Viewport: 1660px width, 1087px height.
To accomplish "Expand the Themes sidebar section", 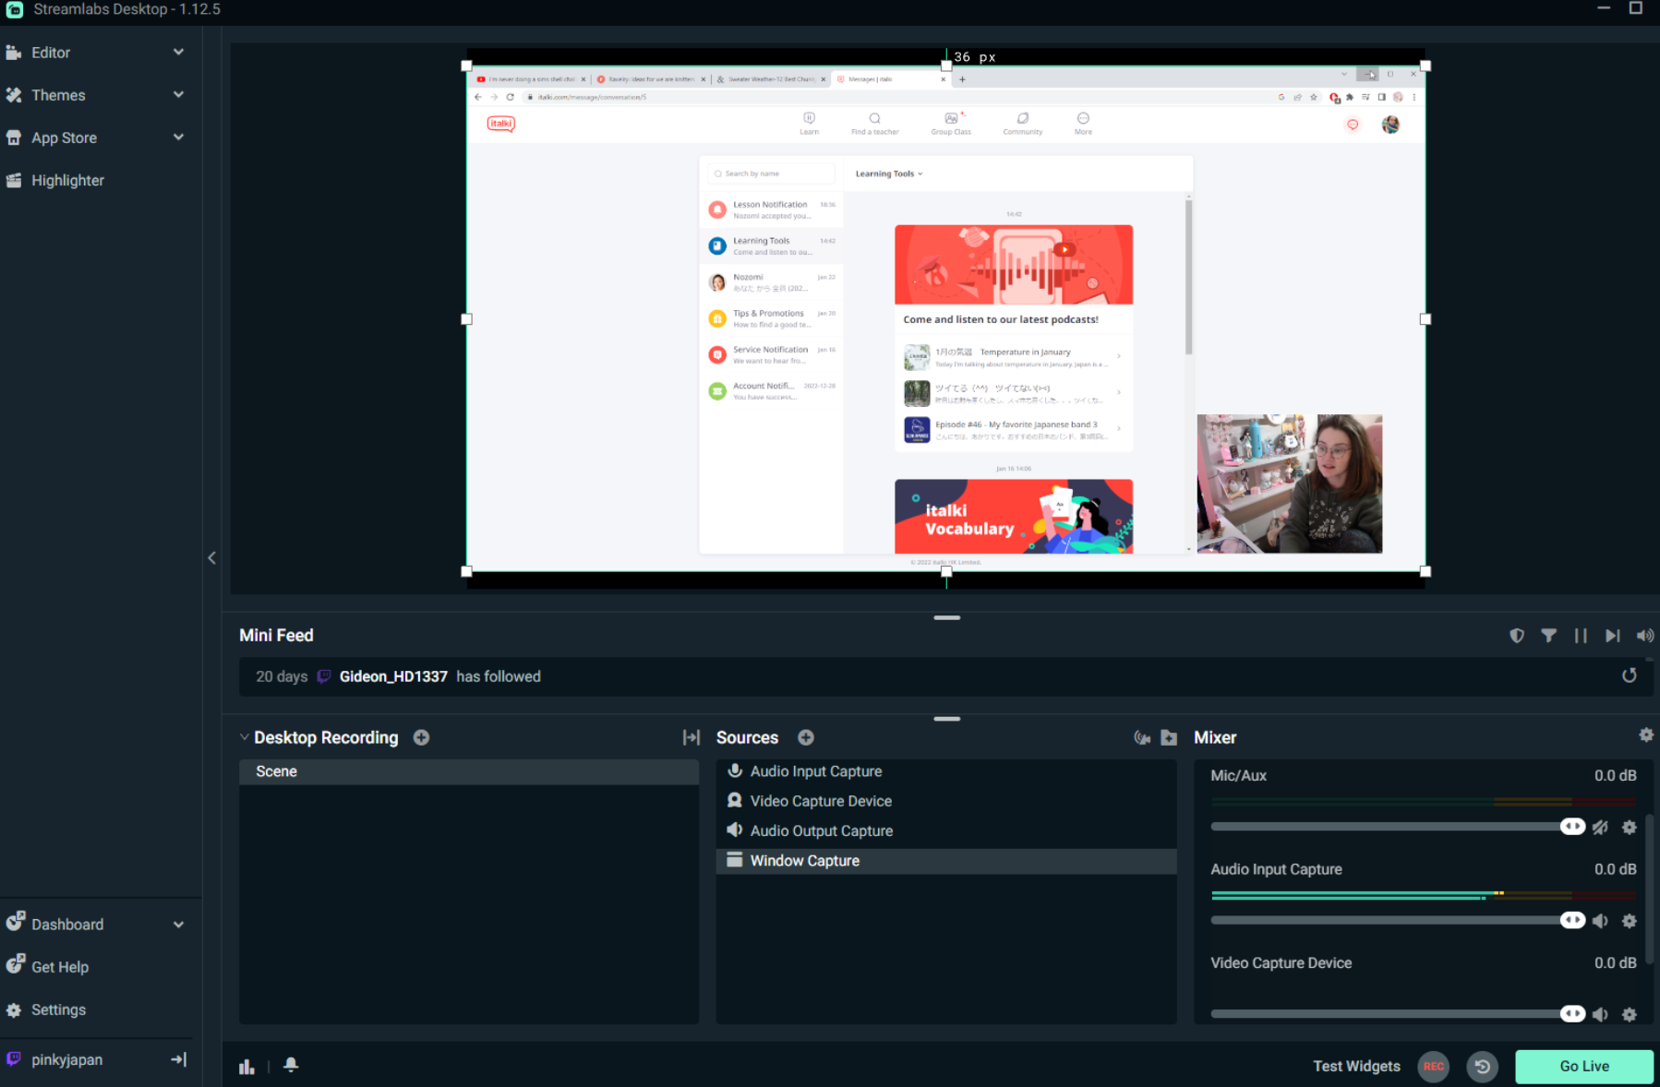I will coord(178,94).
